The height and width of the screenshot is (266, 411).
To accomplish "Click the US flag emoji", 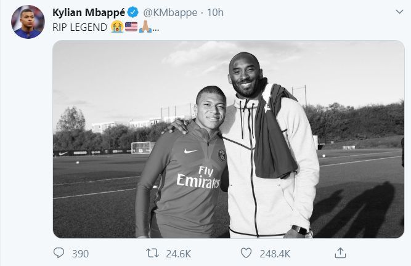I will 131,28.
